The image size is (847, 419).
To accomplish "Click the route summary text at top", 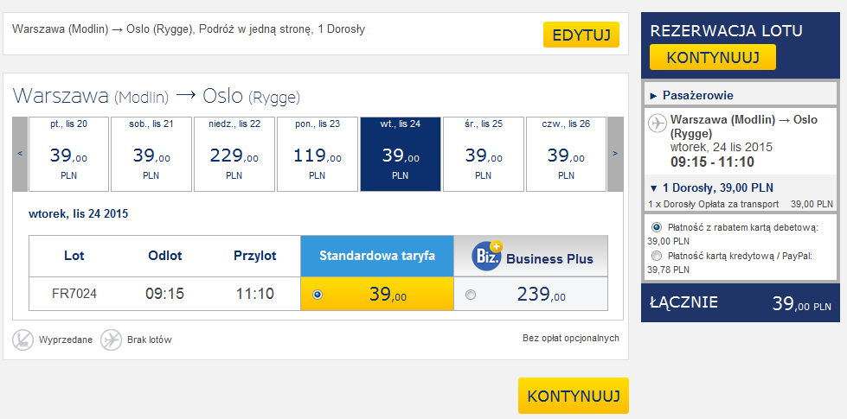I will point(189,29).
